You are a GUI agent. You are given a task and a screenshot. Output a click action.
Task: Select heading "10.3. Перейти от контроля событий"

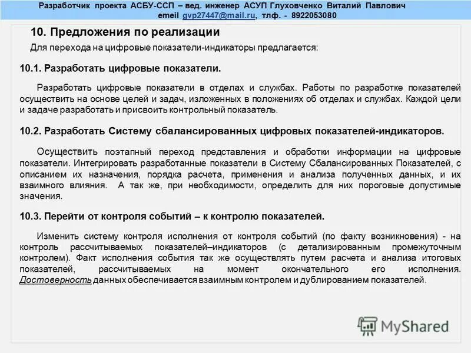pyautogui.click(x=171, y=214)
